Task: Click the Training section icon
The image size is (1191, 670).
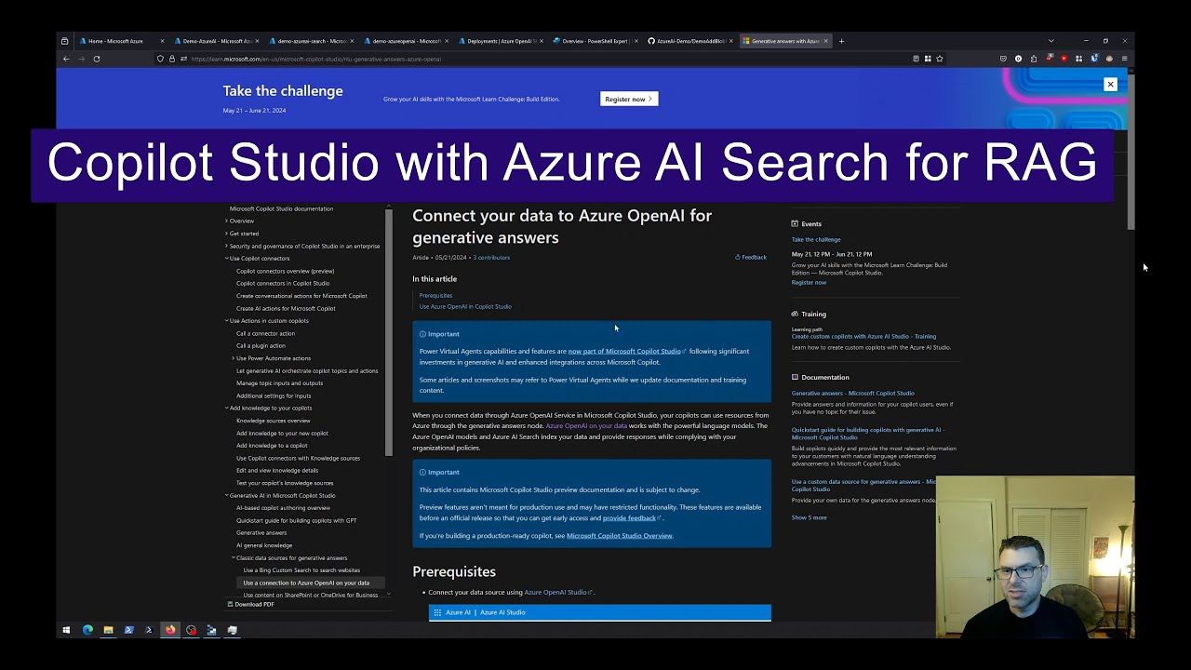Action: 795,314
